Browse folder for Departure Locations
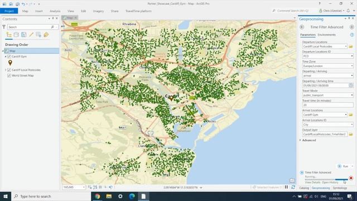 tap(351, 46)
